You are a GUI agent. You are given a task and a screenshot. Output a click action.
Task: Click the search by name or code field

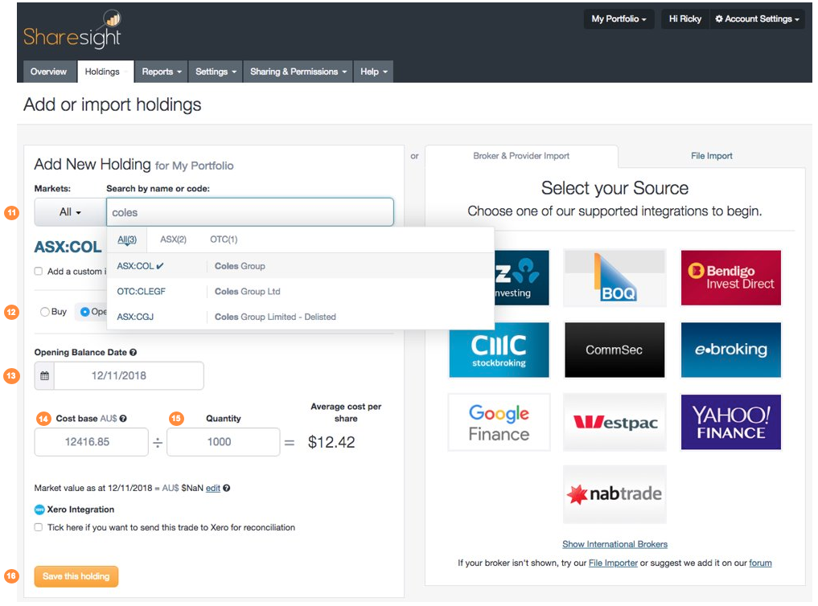250,212
